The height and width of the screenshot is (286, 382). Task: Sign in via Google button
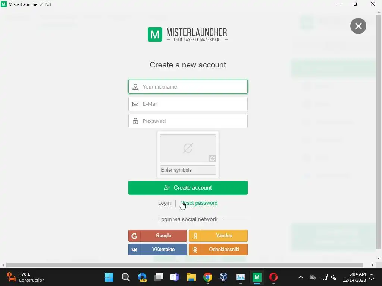[x=158, y=236]
